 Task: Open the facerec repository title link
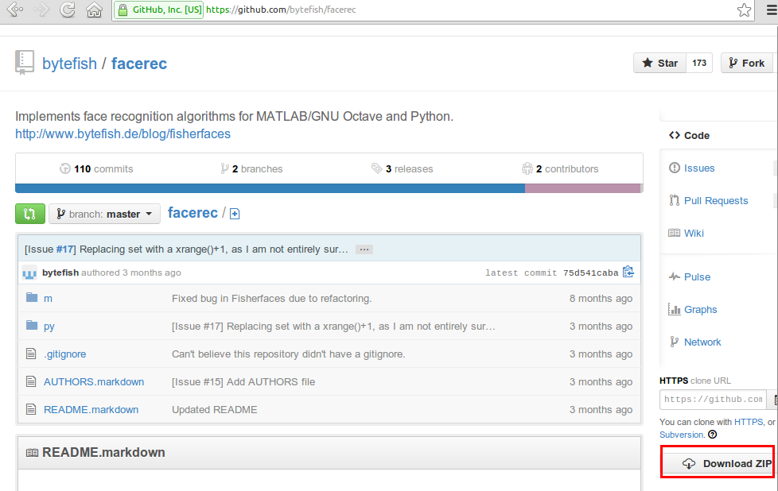(139, 64)
